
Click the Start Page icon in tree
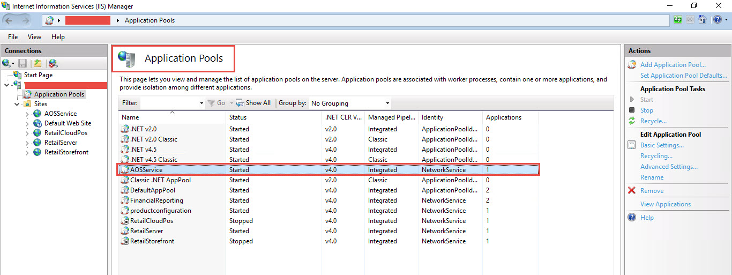click(x=18, y=75)
